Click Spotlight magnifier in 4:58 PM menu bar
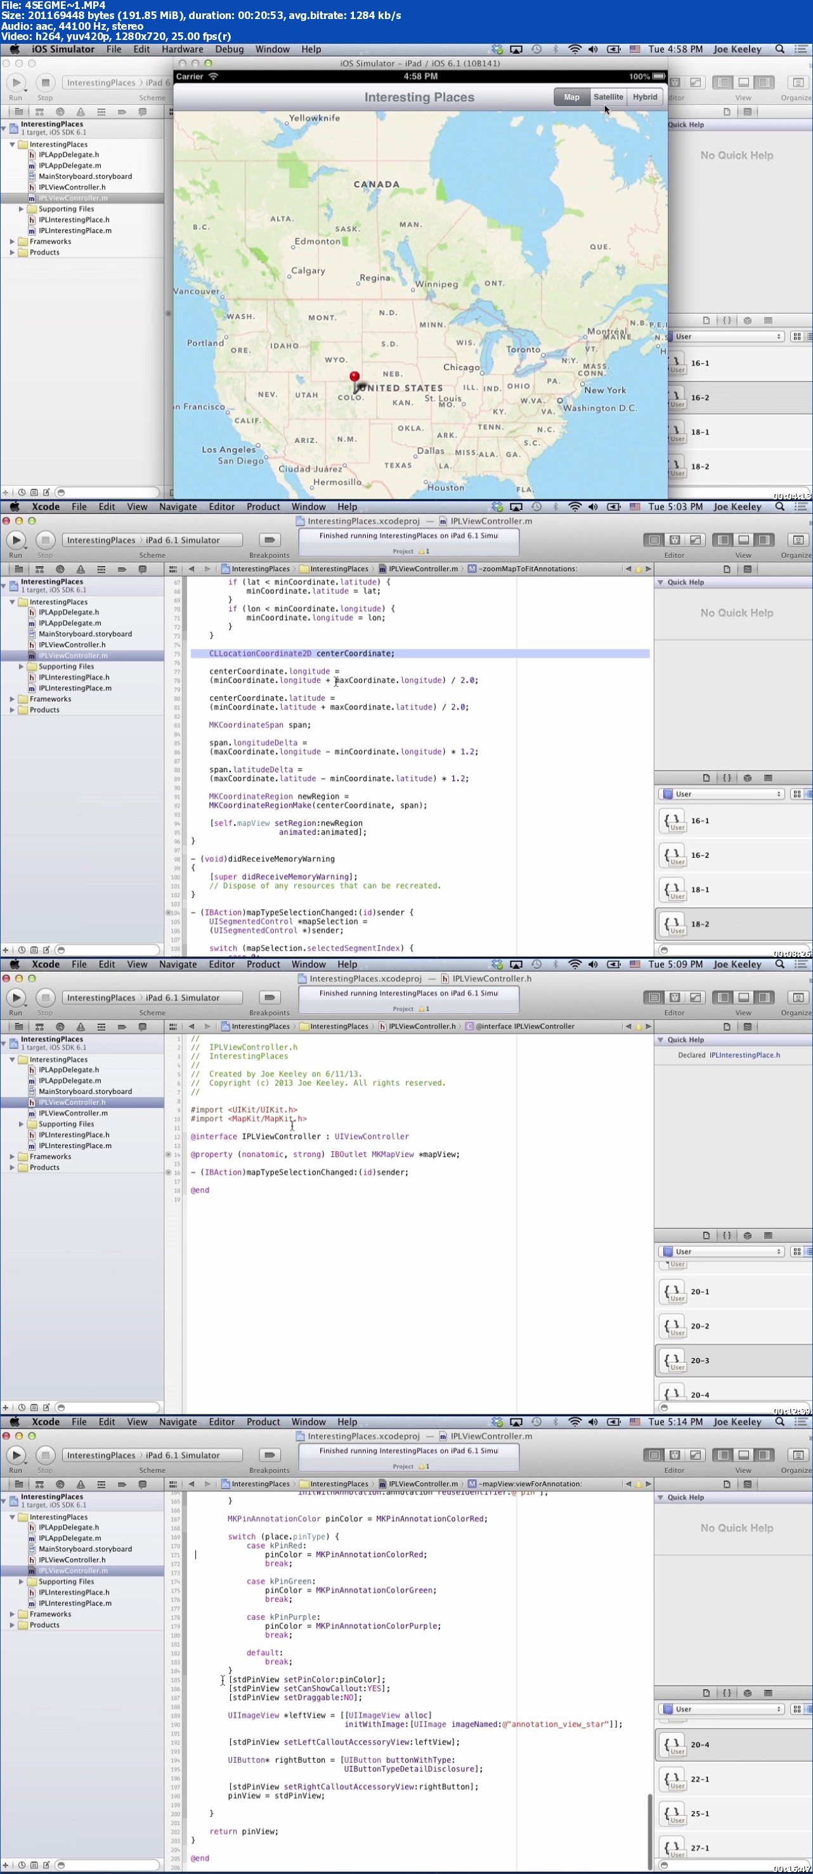The height and width of the screenshot is (1874, 813). [779, 49]
